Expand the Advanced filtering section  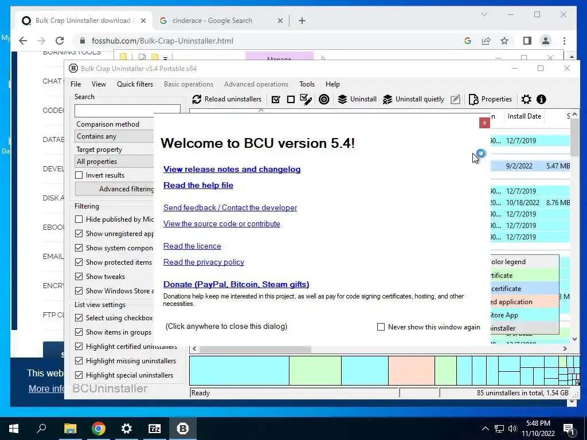point(114,189)
